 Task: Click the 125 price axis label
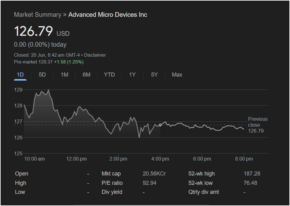pyautogui.click(x=18, y=153)
